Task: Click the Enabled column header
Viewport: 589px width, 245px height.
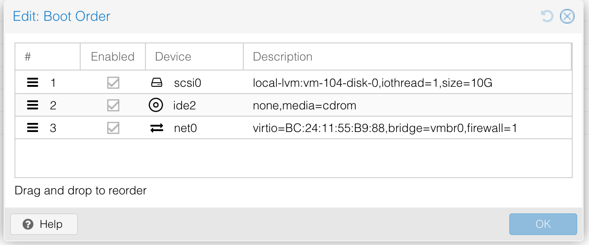Action: coord(113,57)
